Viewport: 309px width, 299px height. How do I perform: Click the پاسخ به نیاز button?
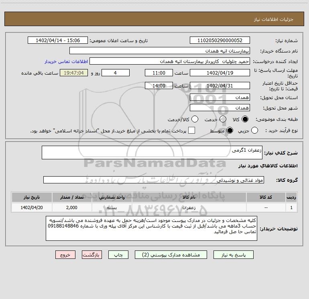pos(233,255)
